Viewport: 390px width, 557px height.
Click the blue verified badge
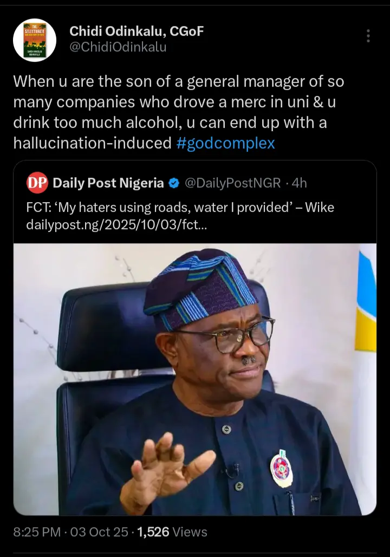click(174, 183)
